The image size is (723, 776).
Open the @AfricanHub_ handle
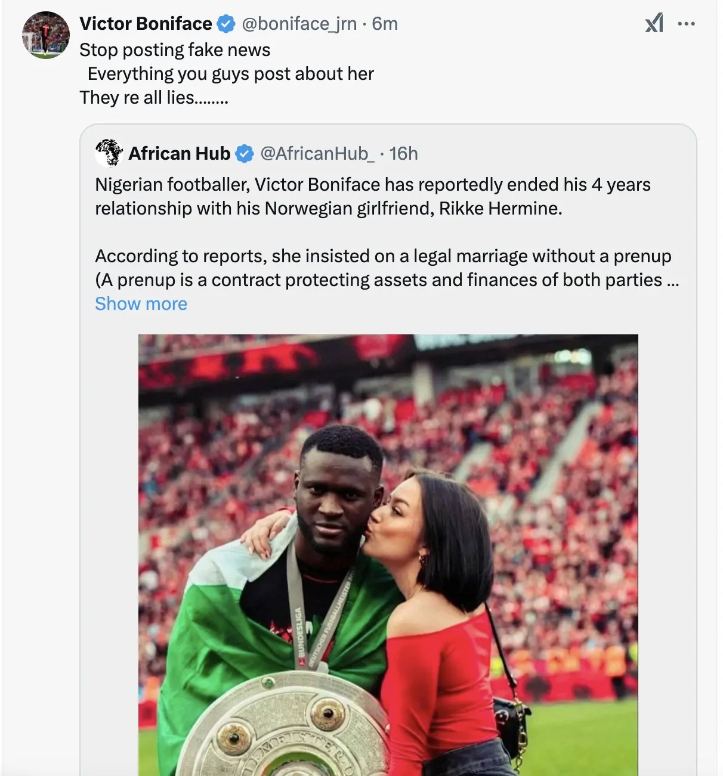(x=317, y=154)
